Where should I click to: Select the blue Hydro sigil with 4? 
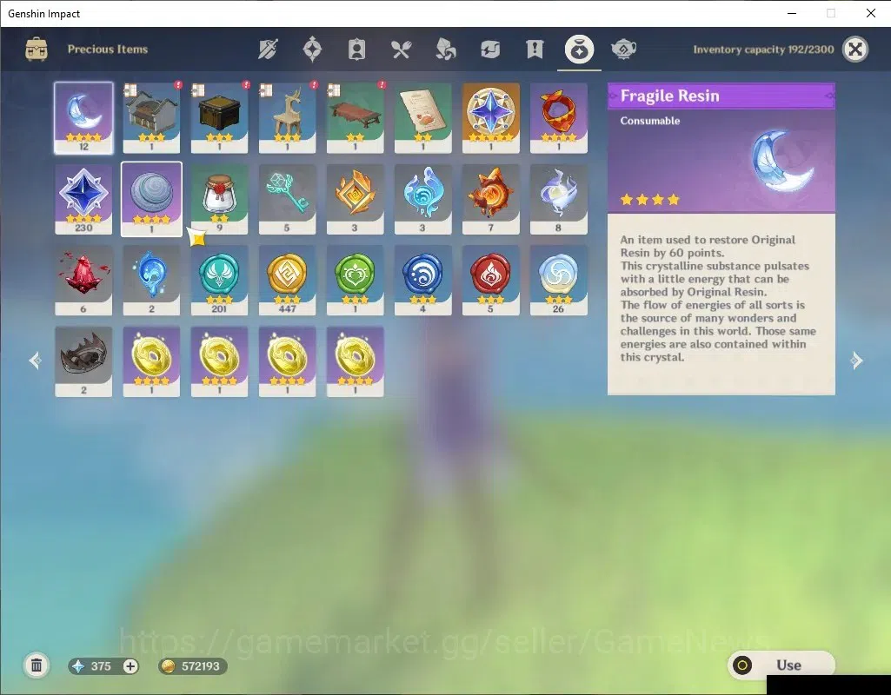point(422,281)
